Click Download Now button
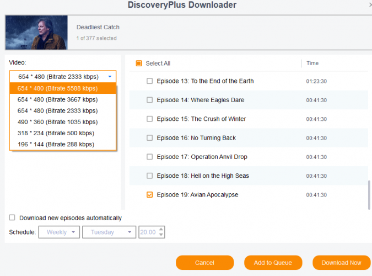 click(341, 262)
